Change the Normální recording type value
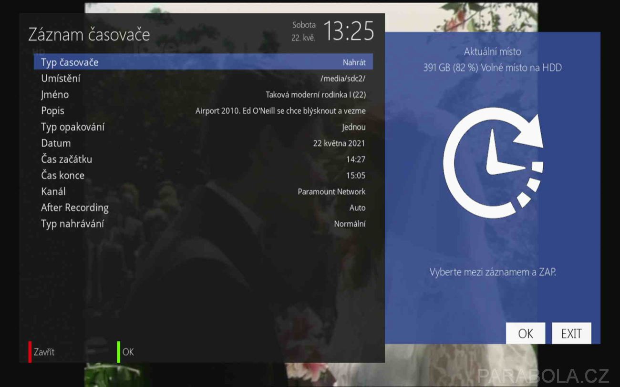This screenshot has width=620, height=387. pos(350,224)
